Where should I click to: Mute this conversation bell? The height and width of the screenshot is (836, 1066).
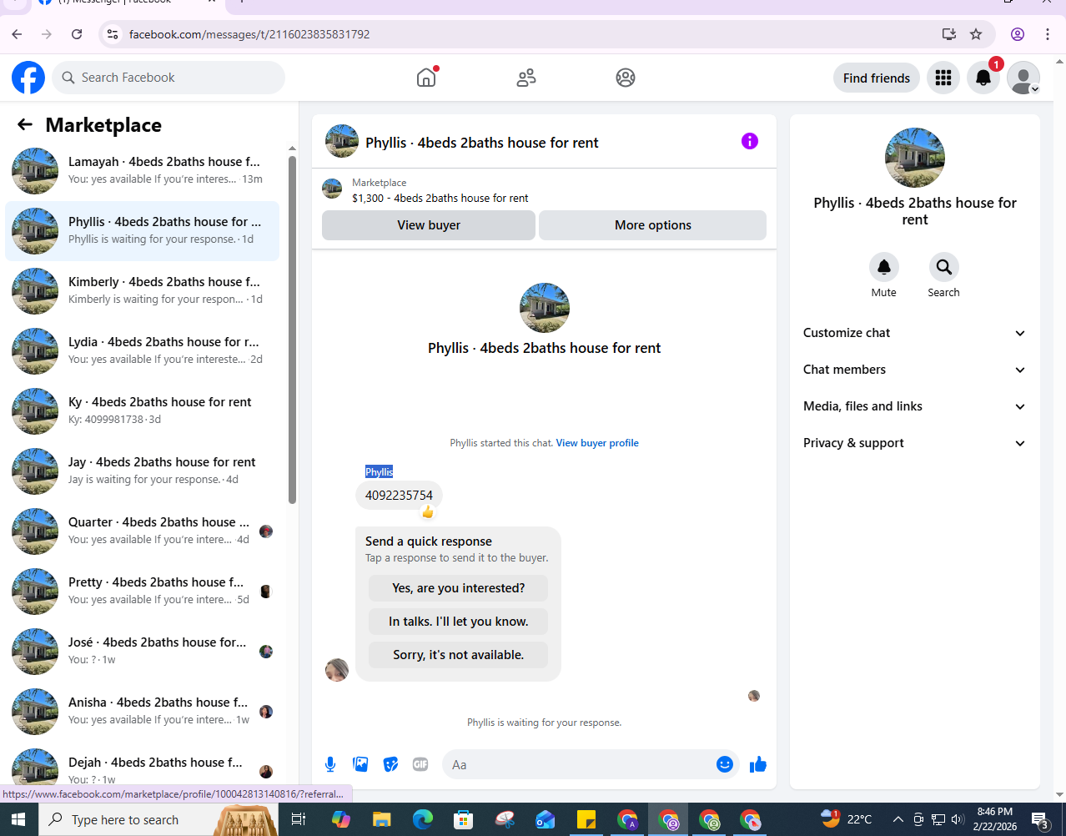point(884,267)
